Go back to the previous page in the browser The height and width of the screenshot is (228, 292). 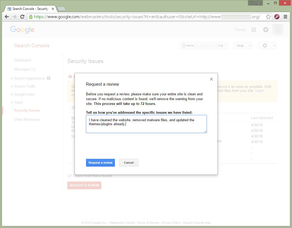click(7, 17)
